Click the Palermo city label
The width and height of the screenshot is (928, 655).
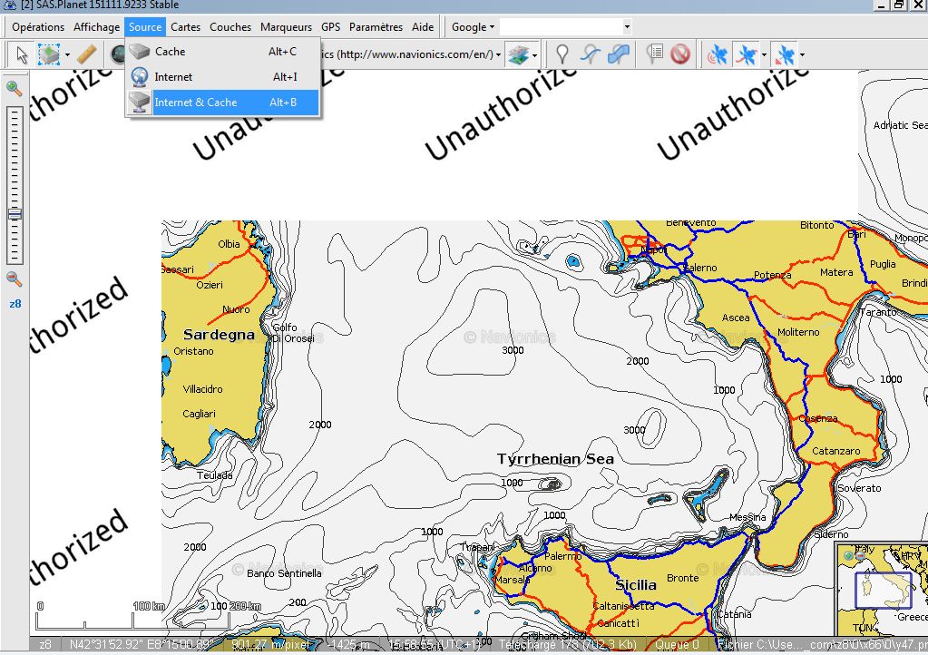562,556
